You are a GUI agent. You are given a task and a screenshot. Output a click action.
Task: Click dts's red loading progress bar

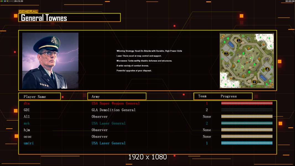tap(247, 103)
